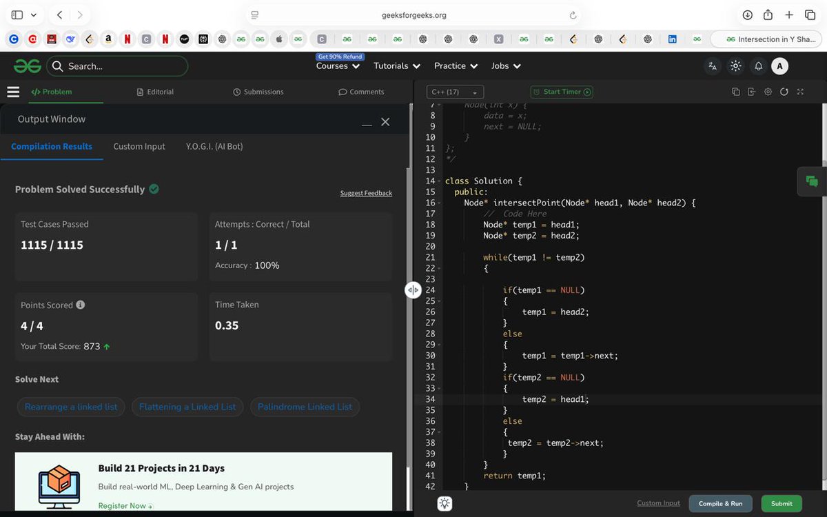827x517 pixels.
Task: Expand the editor to fullscreen
Action: (800, 92)
